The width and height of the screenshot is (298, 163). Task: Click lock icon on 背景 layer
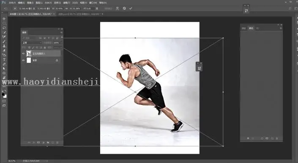(57, 60)
